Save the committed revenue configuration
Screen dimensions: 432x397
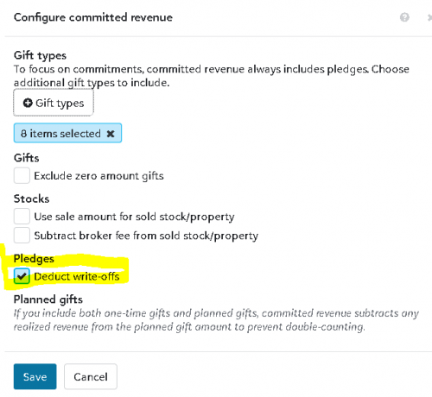point(35,376)
